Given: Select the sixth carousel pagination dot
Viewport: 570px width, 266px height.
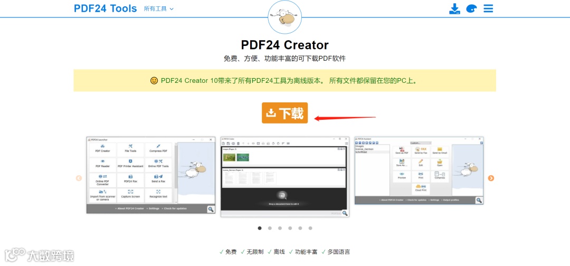Looking at the screenshot, I should point(310,228).
